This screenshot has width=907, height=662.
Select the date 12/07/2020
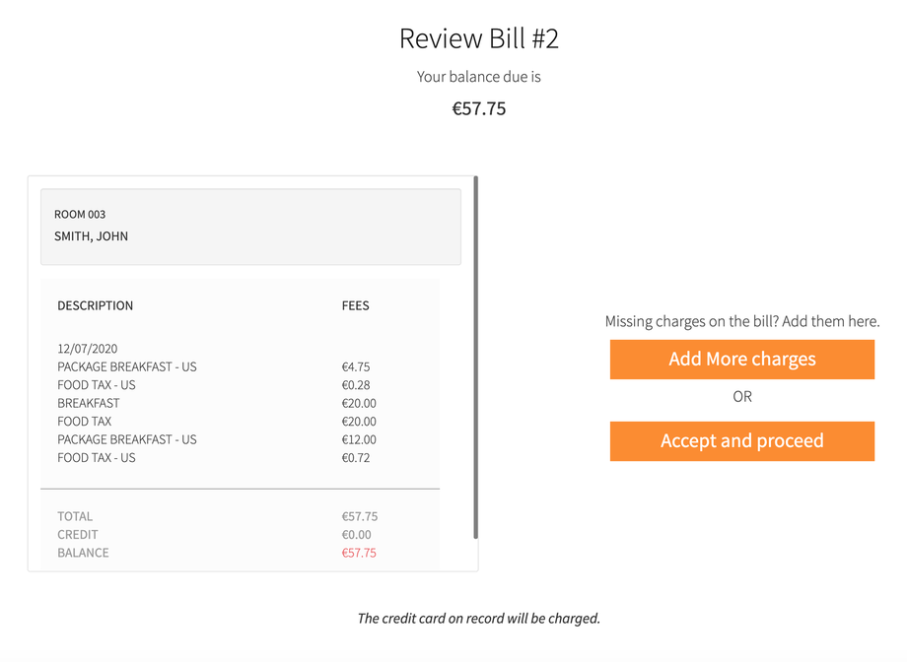pos(88,349)
